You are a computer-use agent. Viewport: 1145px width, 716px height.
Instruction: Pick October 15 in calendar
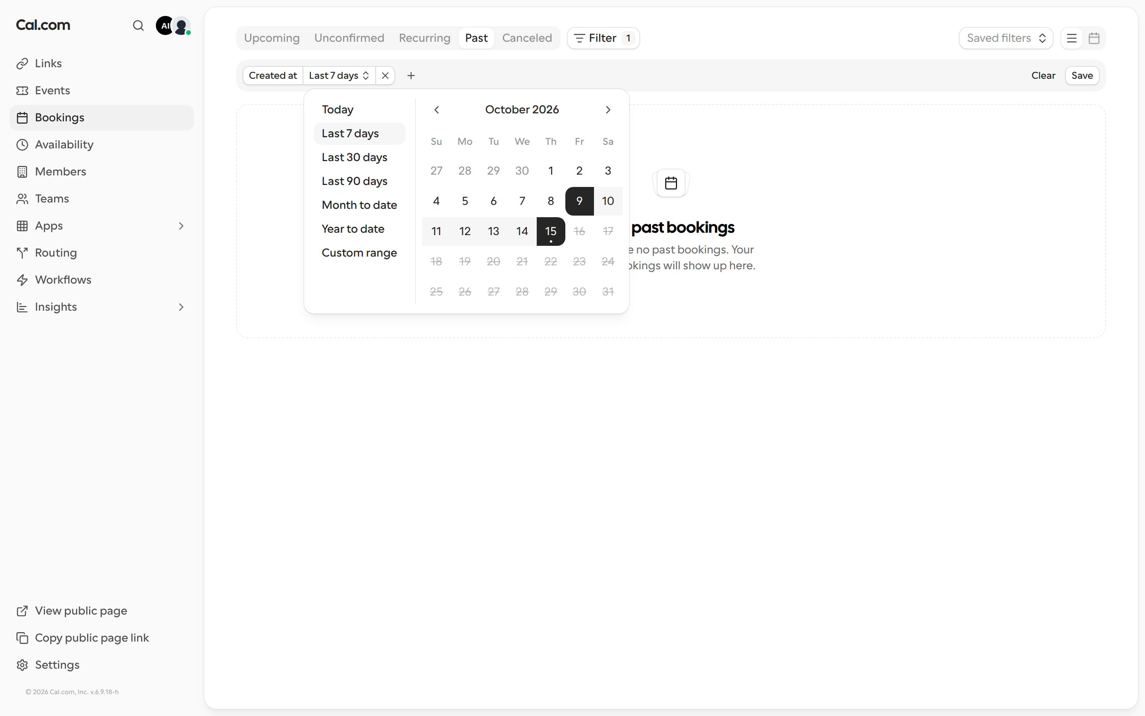(551, 232)
